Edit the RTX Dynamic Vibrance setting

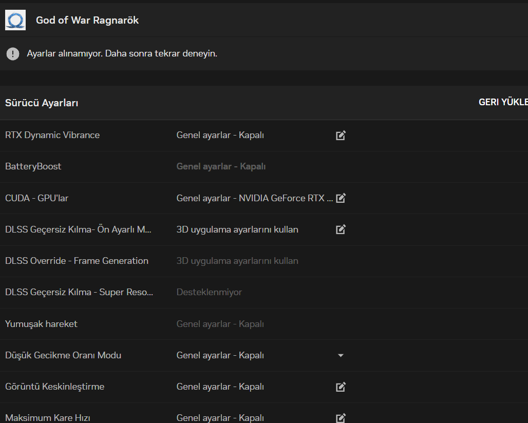341,136
